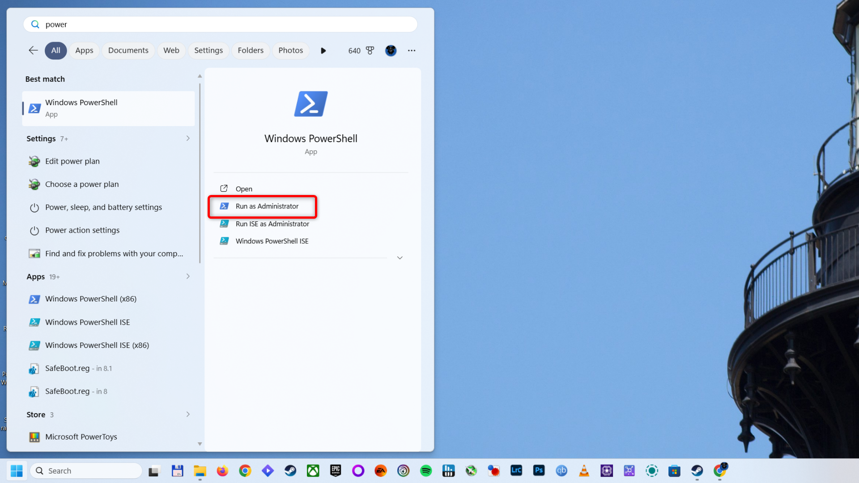Open Power action settings
The width and height of the screenshot is (859, 483).
click(108, 230)
